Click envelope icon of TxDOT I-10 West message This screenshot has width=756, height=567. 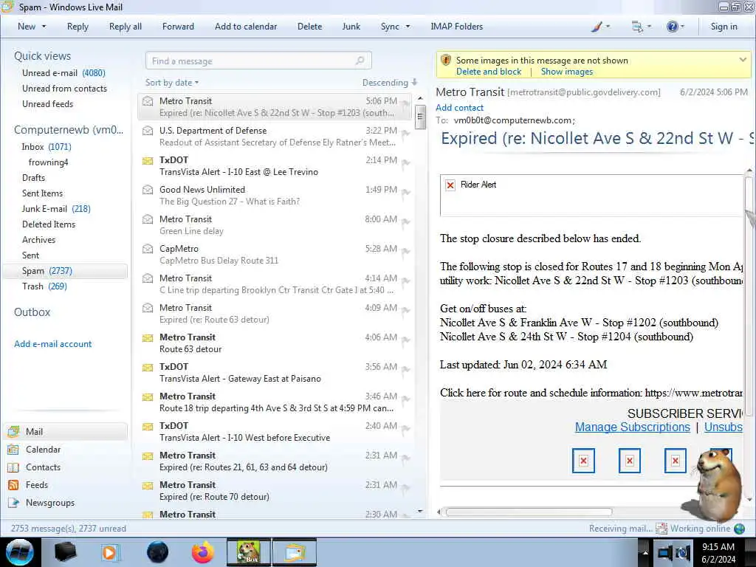(x=148, y=426)
